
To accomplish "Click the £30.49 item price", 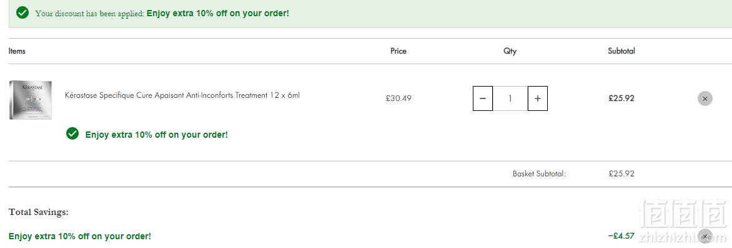I will (398, 98).
